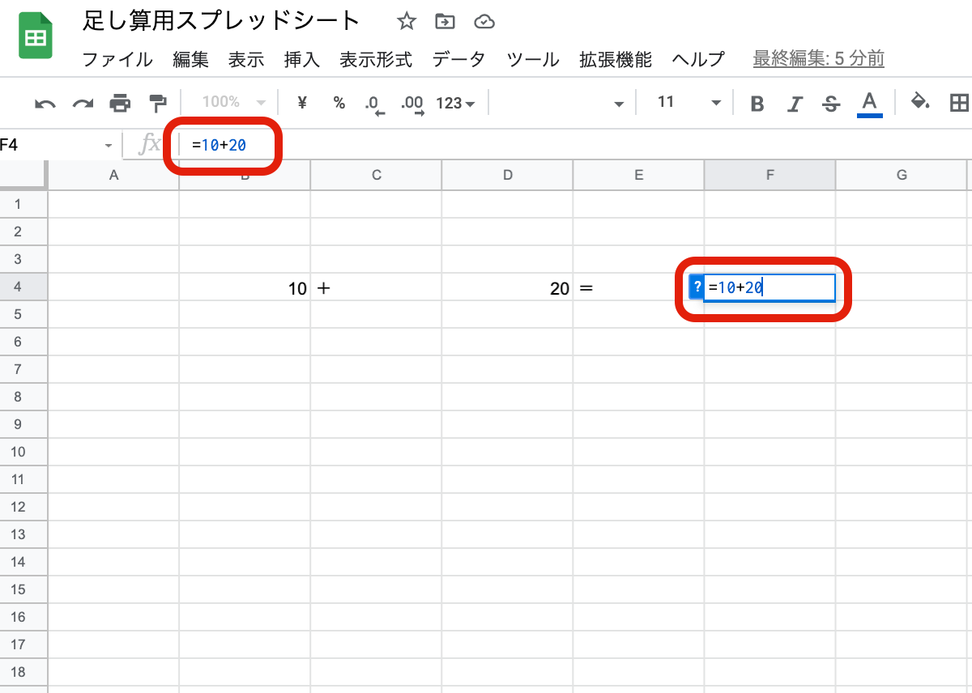Star the spreadsheet

[x=407, y=21]
